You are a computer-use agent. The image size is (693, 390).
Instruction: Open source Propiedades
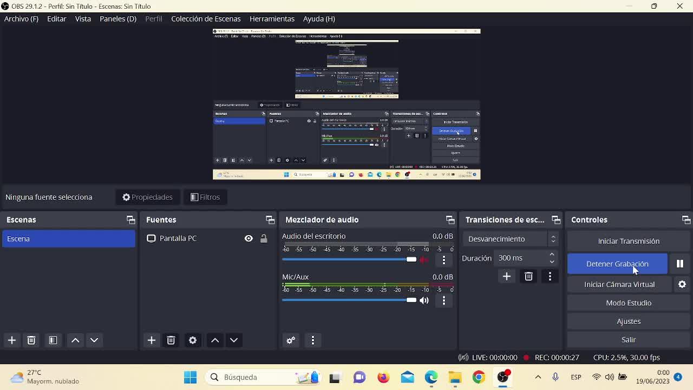147,197
